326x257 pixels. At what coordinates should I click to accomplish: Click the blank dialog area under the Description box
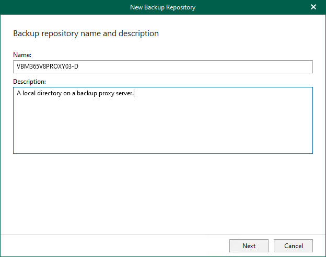pyautogui.click(x=162, y=194)
